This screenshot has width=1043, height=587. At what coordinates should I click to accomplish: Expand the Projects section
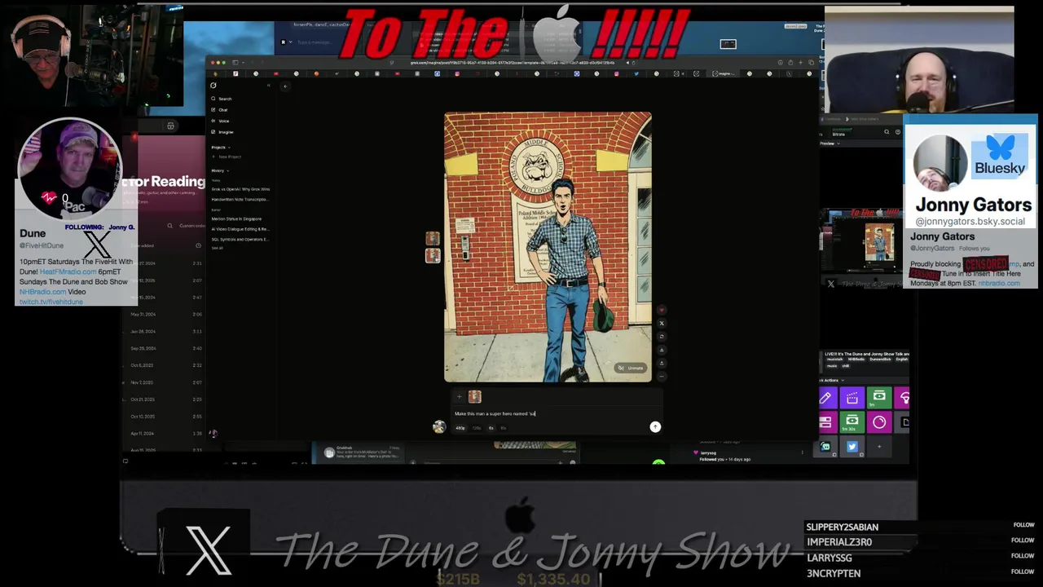click(220, 148)
